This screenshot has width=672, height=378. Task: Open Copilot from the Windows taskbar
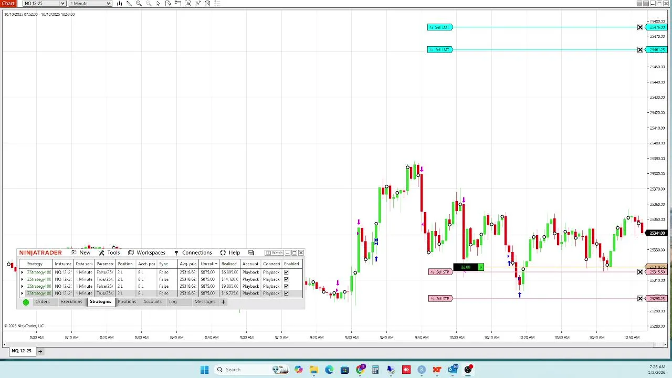(298, 370)
